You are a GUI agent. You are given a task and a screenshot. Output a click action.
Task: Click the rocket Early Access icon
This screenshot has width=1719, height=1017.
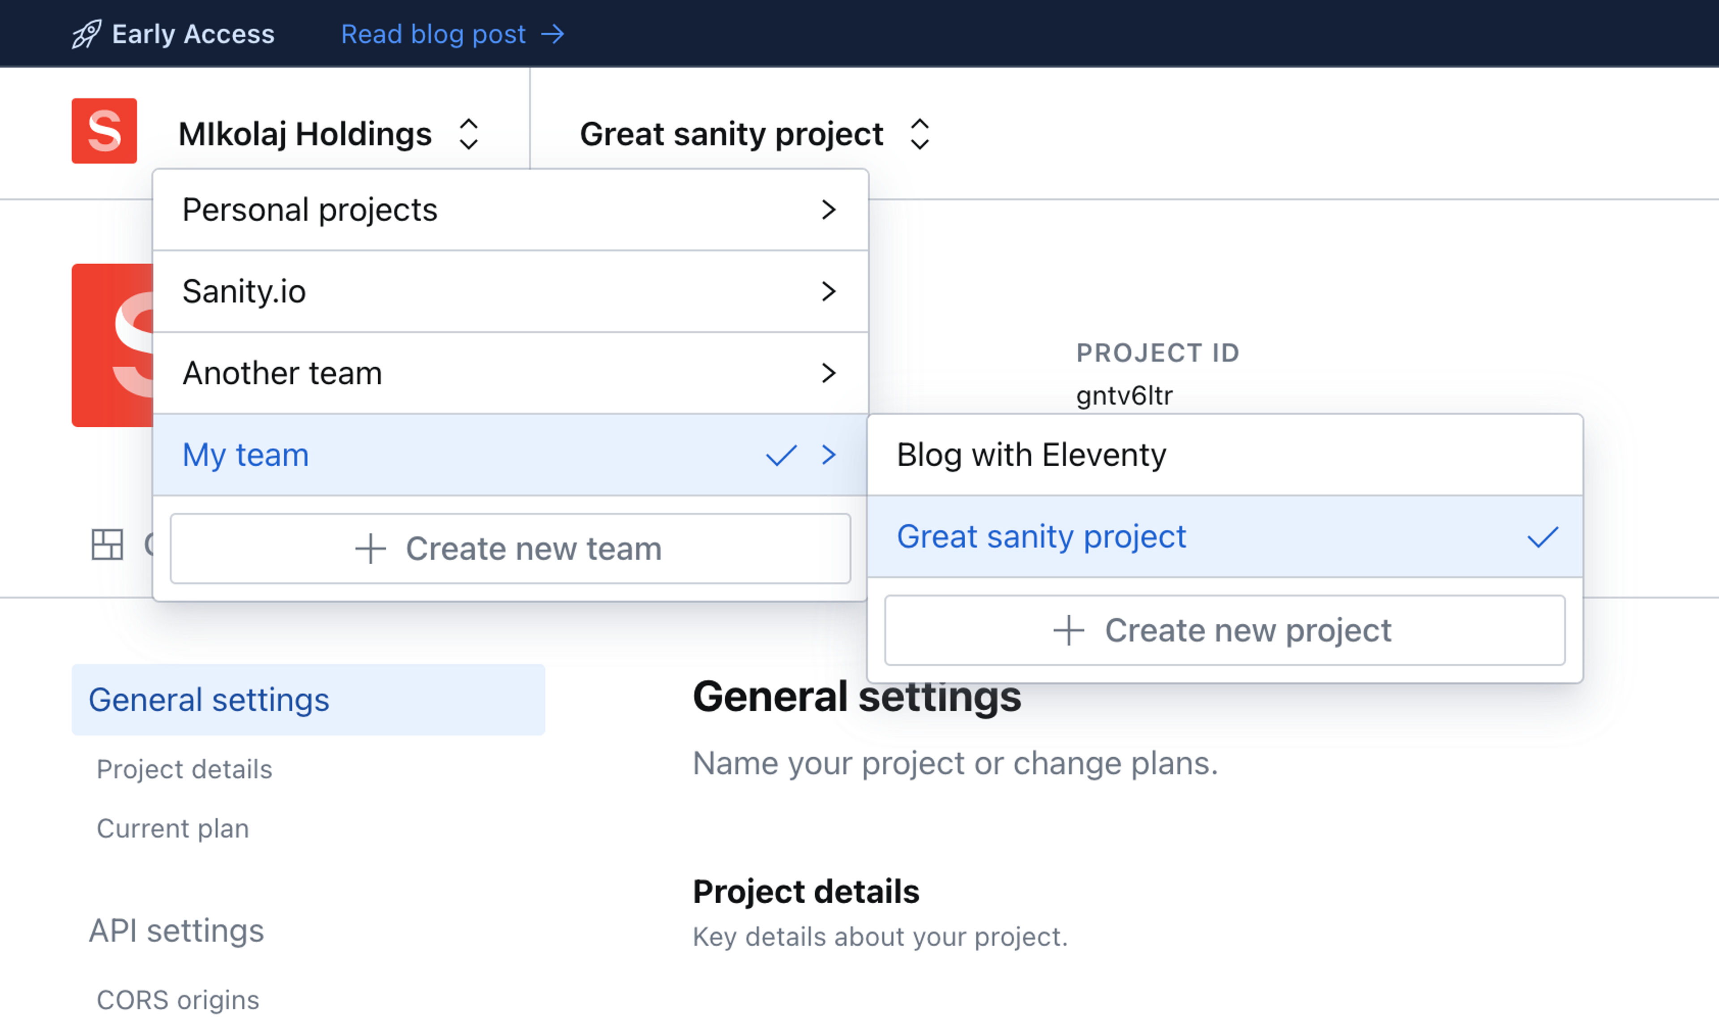[x=87, y=34]
